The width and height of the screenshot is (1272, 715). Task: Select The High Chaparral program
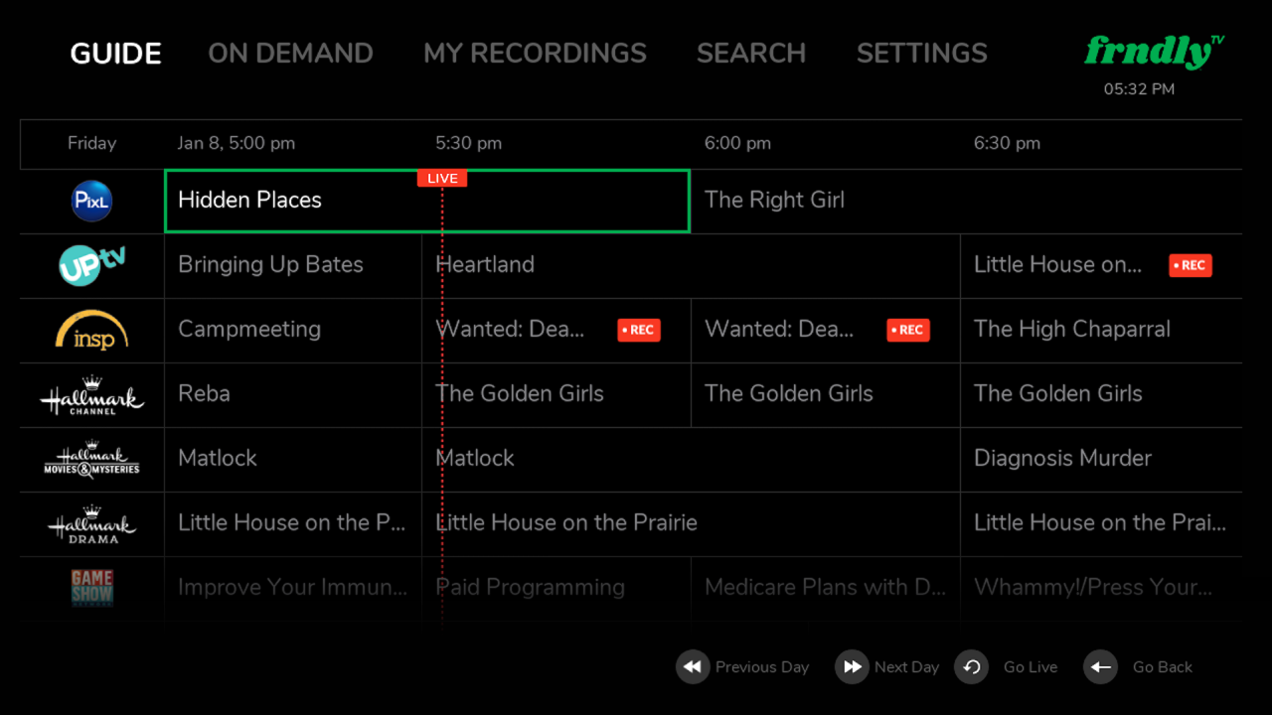[1101, 331]
